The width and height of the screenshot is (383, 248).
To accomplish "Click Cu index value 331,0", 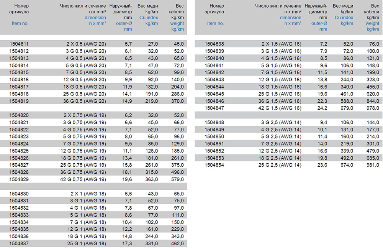I will pos(151,244).
